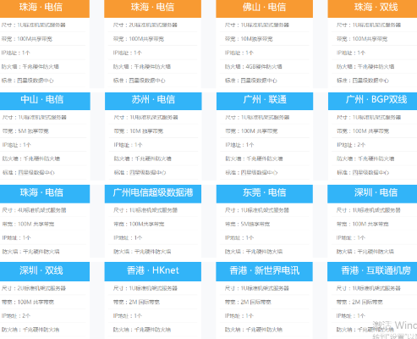
Task: Click 带宽：2M 国际带宽 in 香港·新世界电讯 card
Action: click(248, 302)
